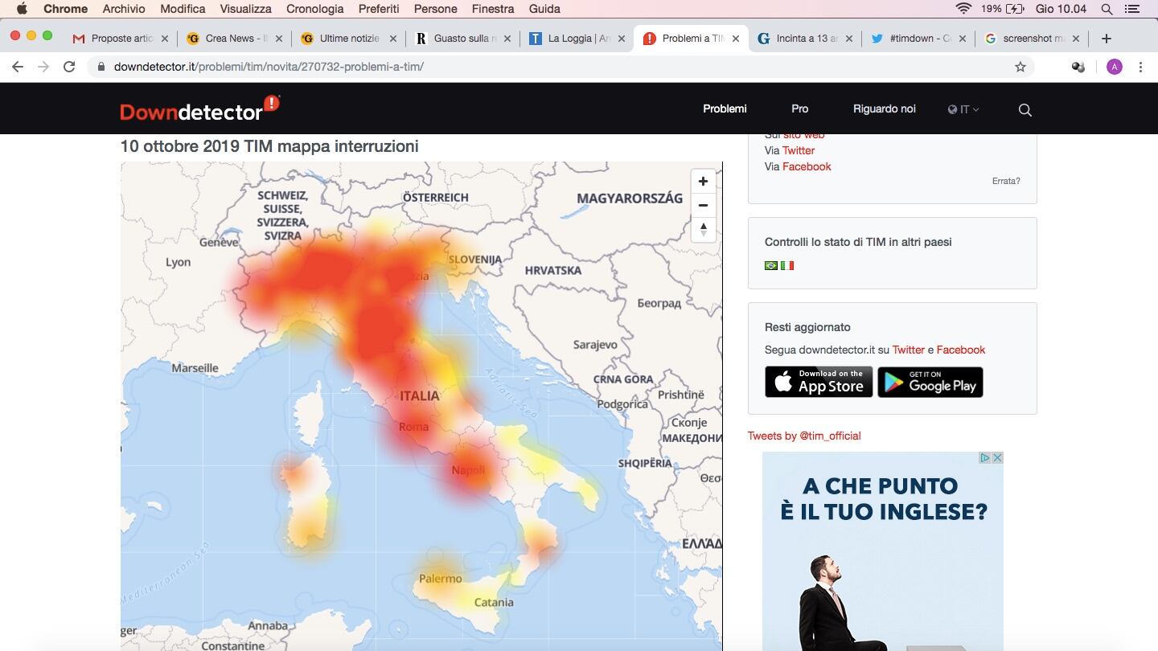Switch to the #timdown tab
This screenshot has width=1158, height=651.
917,39
